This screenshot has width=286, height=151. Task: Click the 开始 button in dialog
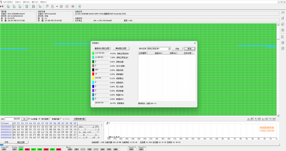coord(177,49)
